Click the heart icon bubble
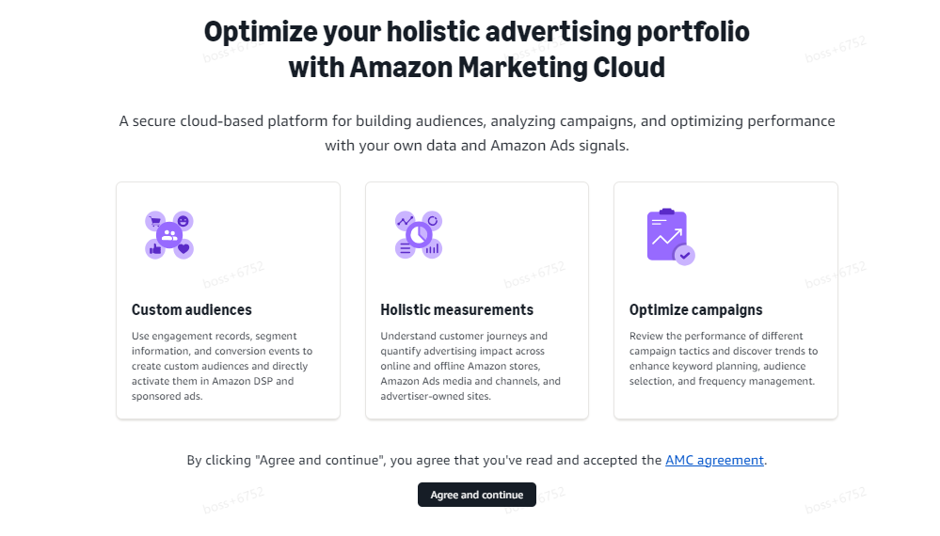The image size is (940, 536). 183,249
